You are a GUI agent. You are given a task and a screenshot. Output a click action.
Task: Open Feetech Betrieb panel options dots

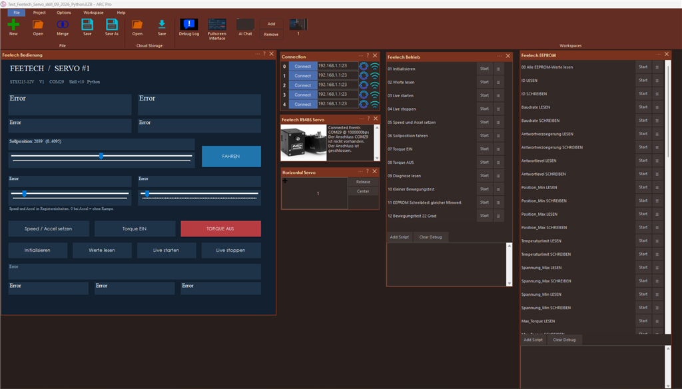[x=500, y=56]
